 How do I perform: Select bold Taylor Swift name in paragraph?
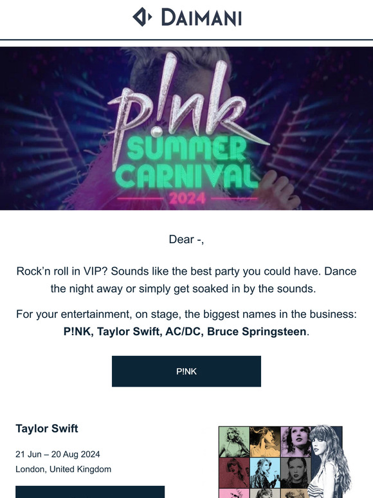(x=129, y=331)
